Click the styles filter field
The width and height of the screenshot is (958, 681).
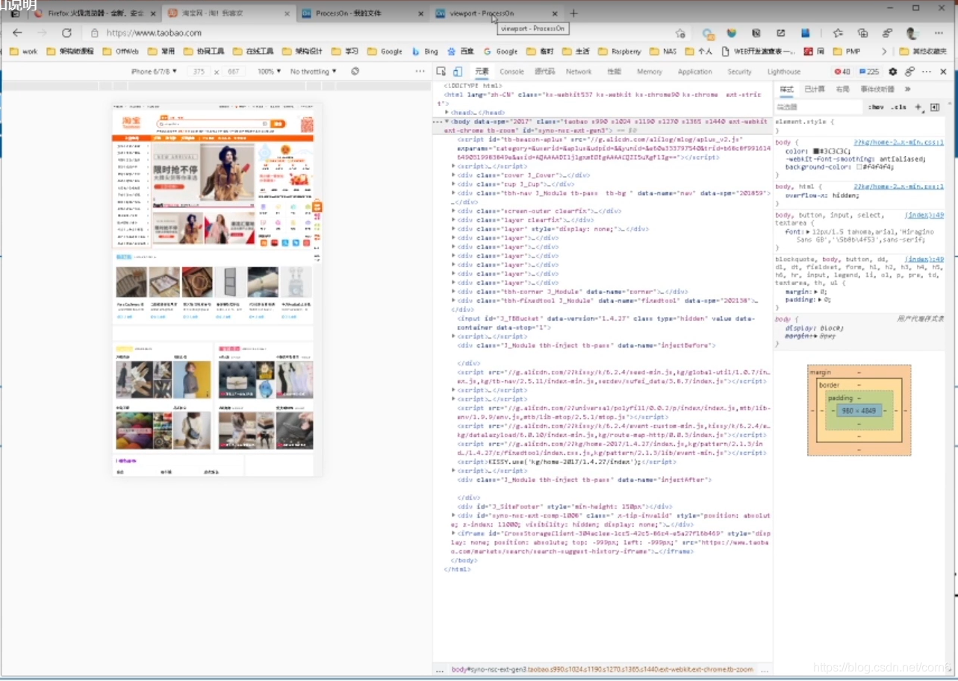(x=818, y=107)
